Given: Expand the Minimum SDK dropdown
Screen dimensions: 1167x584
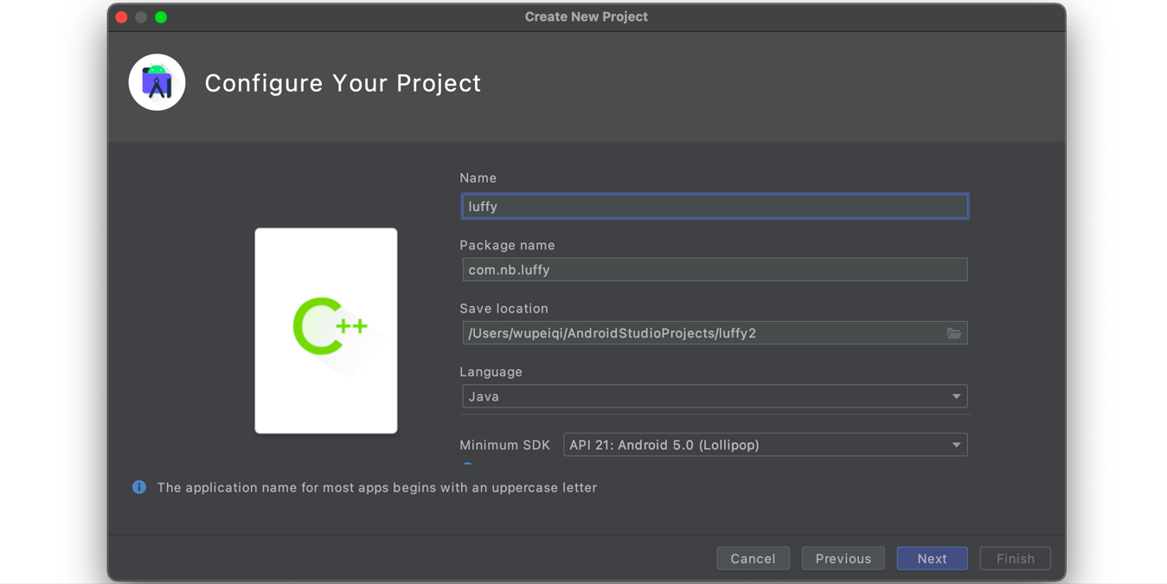Looking at the screenshot, I should pos(765,445).
